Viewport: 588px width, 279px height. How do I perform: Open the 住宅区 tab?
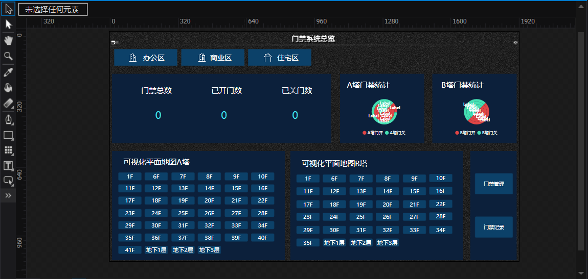pos(279,58)
